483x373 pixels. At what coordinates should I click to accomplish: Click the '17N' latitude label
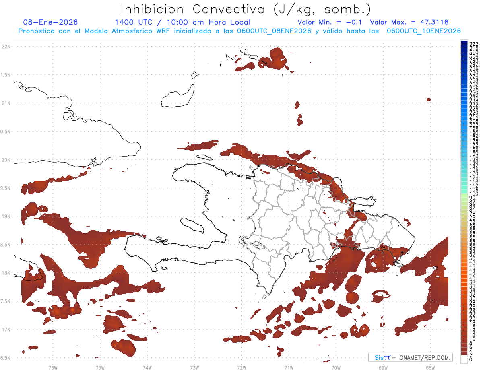[x=6, y=330]
